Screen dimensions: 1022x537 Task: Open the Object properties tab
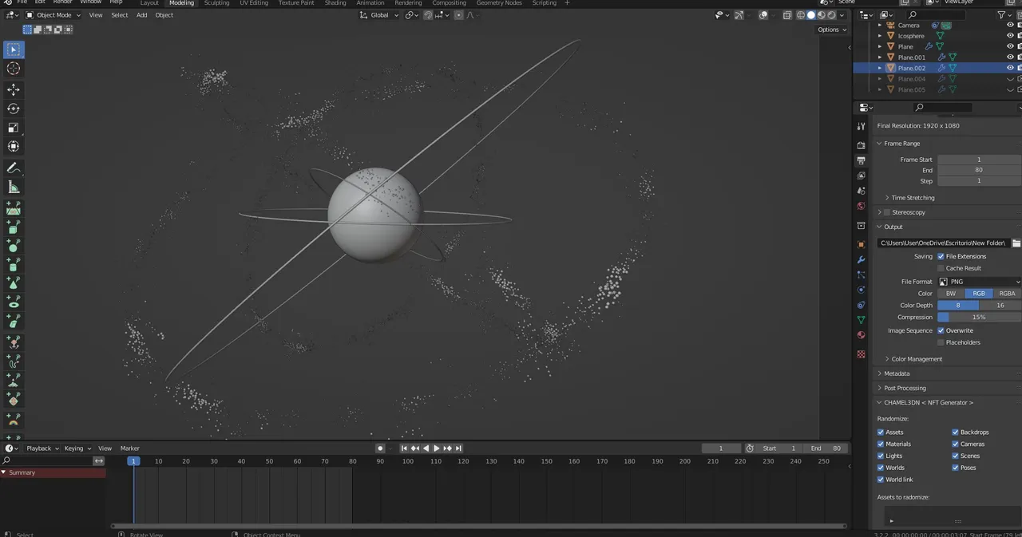[861, 244]
